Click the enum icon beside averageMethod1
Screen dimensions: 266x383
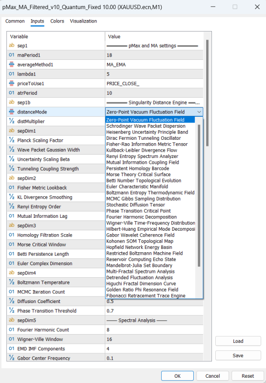click(11, 65)
